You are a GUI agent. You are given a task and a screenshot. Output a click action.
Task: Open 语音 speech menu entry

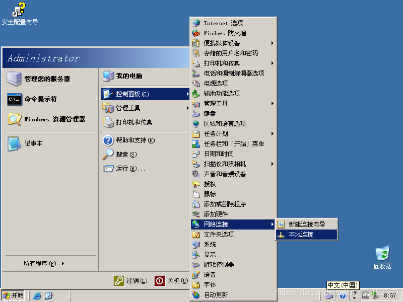pyautogui.click(x=233, y=275)
